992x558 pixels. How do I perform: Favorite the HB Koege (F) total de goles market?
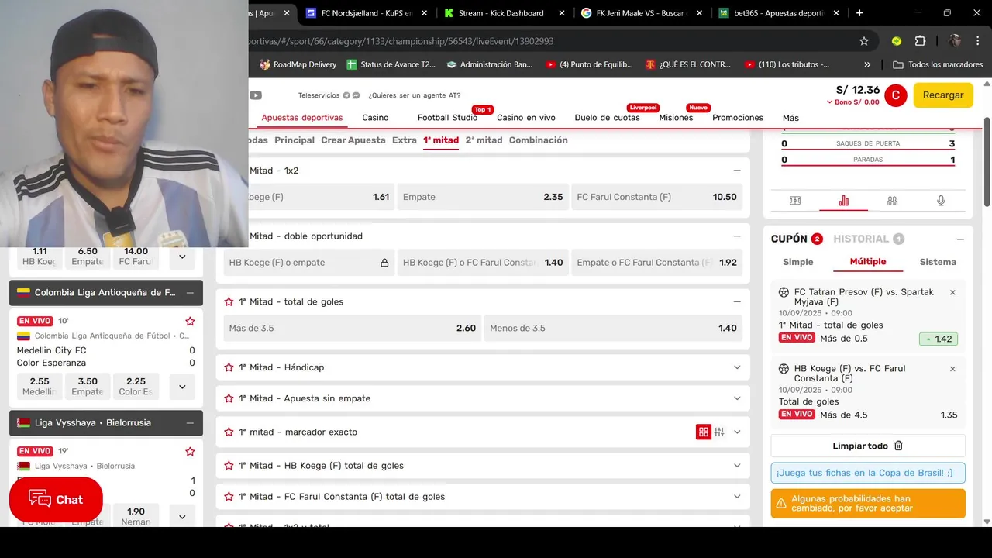[229, 466]
